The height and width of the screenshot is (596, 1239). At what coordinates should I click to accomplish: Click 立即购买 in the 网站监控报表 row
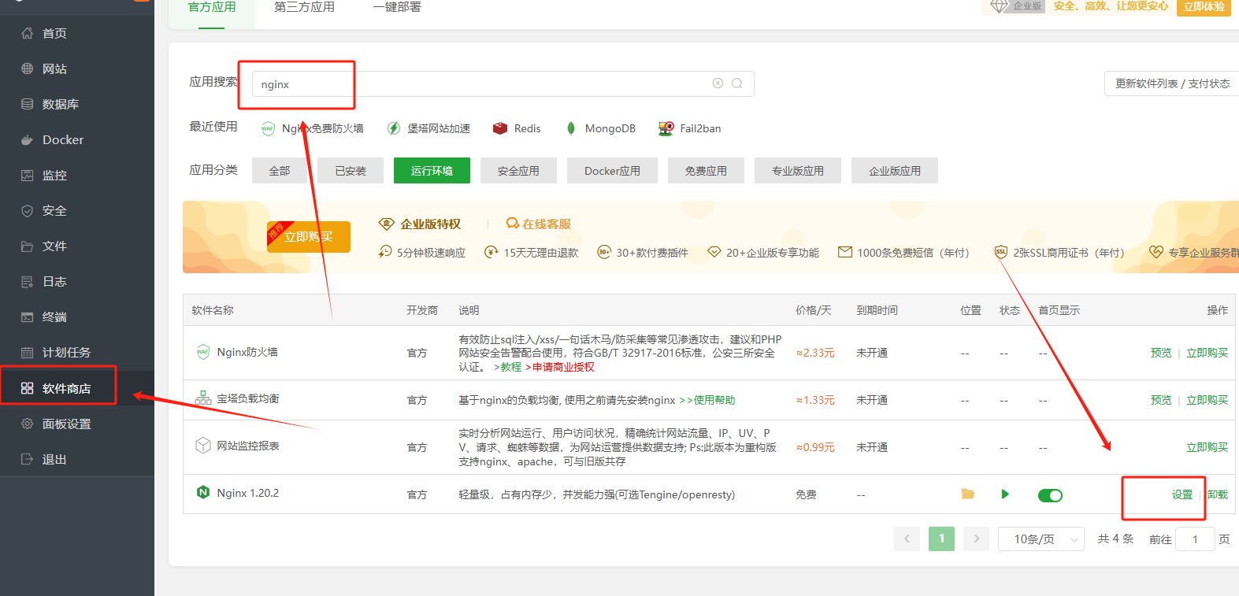[1207, 447]
